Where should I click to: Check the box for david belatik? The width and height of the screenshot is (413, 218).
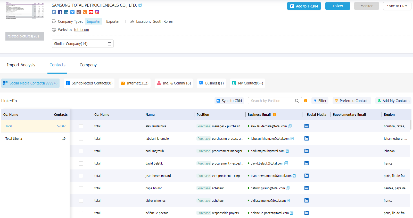pyautogui.click(x=81, y=163)
